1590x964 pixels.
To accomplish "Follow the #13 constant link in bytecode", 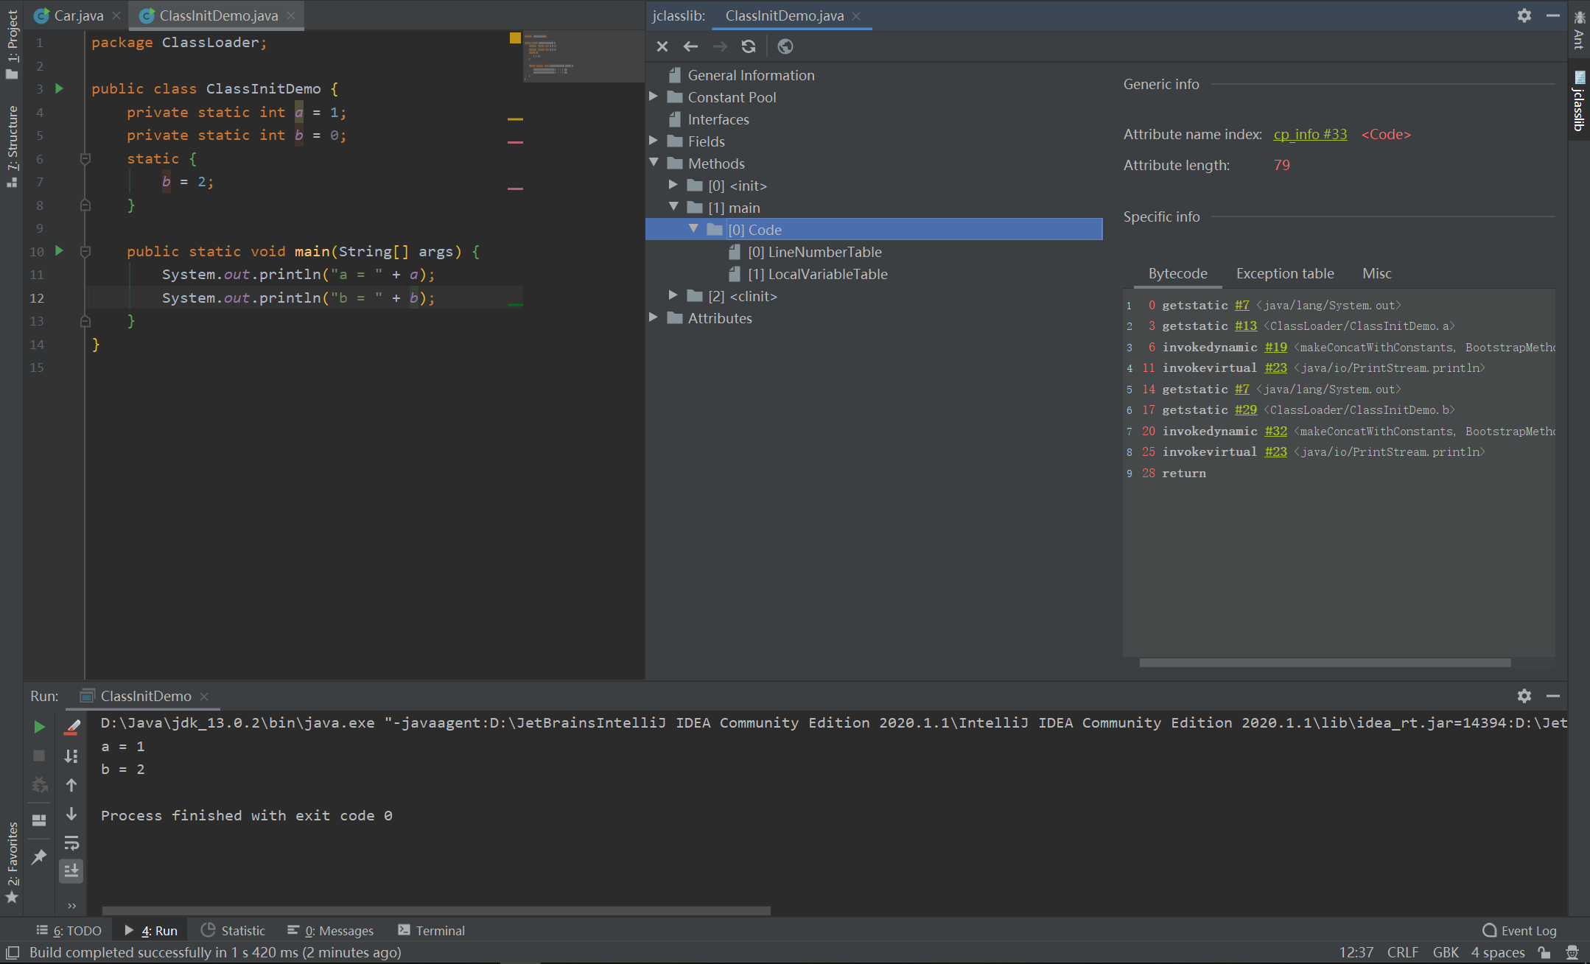I will pyautogui.click(x=1246, y=326).
